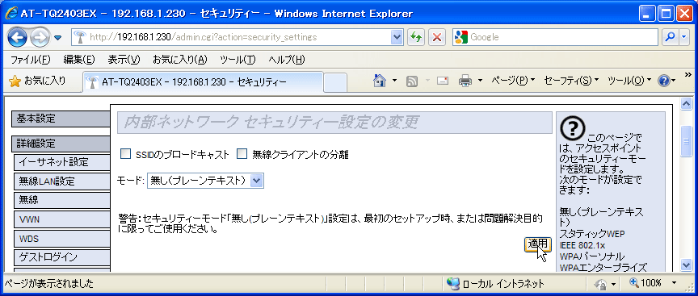The image size is (698, 296).
Task: Click スタティックWEP in the help panel
Action: pos(592,233)
